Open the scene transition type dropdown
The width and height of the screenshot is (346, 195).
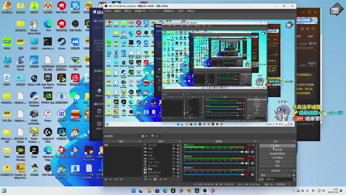[276, 175]
